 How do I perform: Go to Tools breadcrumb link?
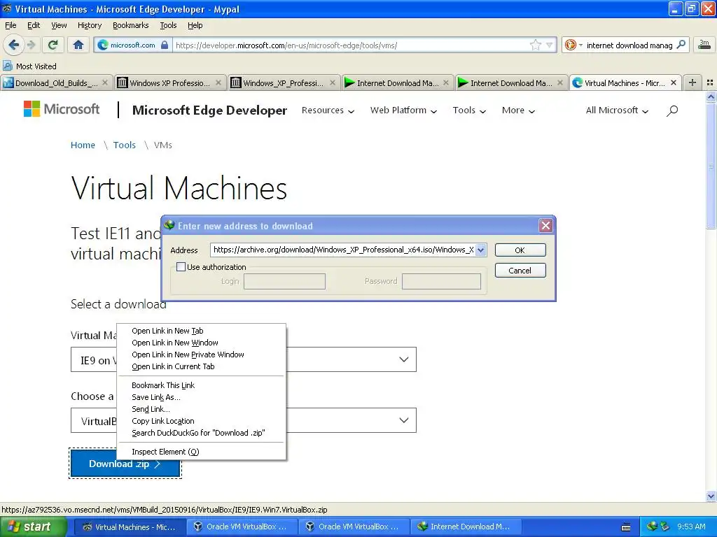pyautogui.click(x=125, y=145)
